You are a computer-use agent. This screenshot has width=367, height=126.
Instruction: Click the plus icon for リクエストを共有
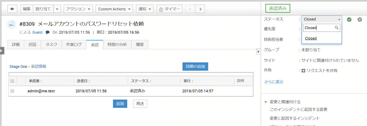coord(303,70)
